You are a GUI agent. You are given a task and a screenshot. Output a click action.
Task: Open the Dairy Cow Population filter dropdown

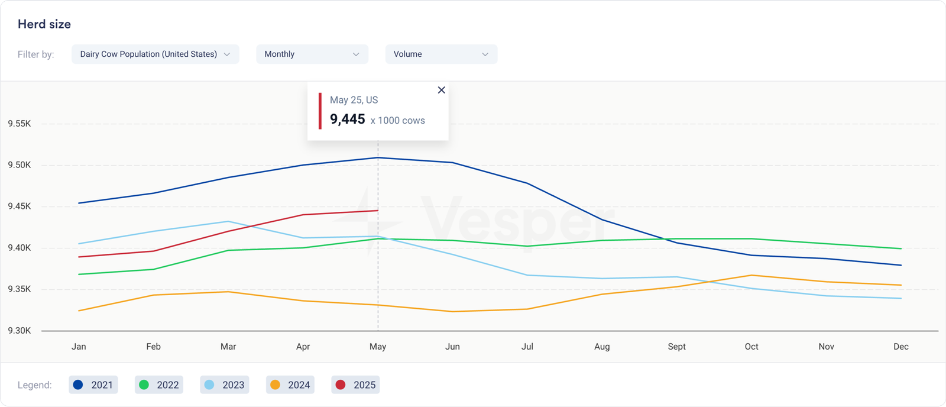coord(155,54)
